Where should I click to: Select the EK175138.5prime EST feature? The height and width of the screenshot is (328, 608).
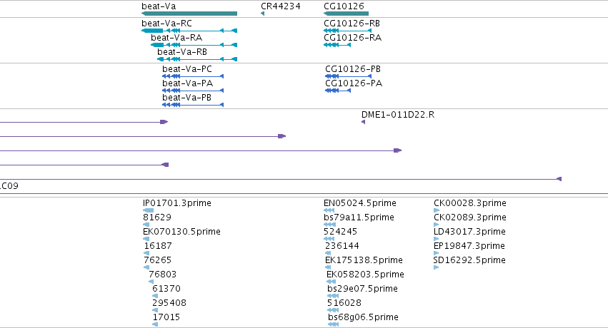pos(328,267)
